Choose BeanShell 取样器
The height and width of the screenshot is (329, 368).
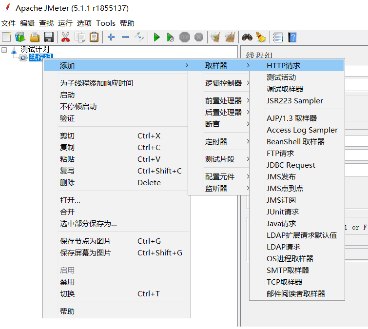[297, 141]
